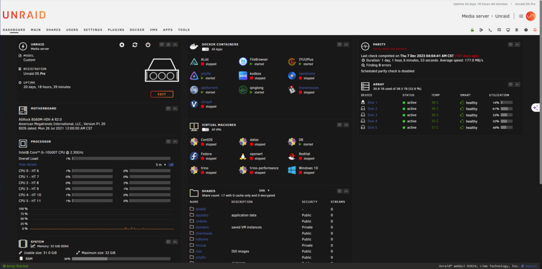The width and height of the screenshot is (542, 269).
Task: Click the FileBrowser container icon
Action: [243, 62]
